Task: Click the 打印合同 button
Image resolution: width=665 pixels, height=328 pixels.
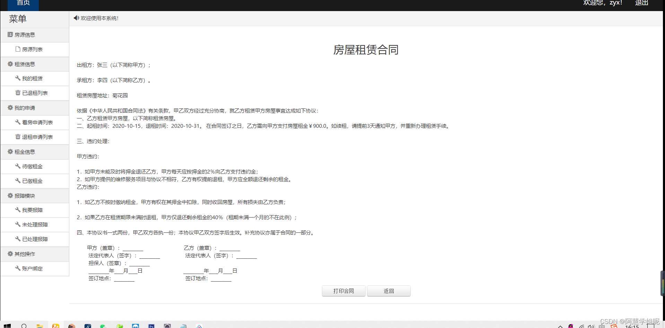Action: 343,291
